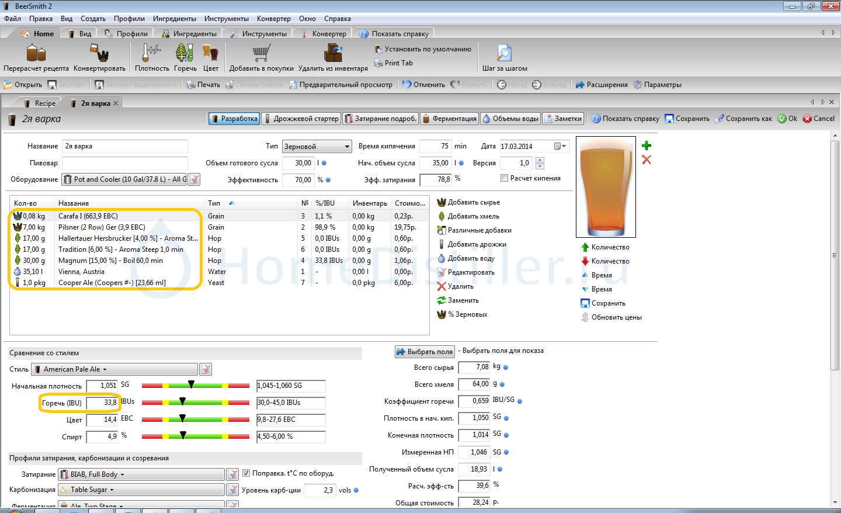Image resolution: width=841 pixels, height=513 pixels.
Task: Click Различные добавки
Action: point(474,230)
